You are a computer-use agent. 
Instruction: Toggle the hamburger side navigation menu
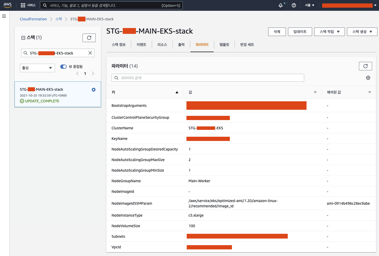[x=4, y=16]
